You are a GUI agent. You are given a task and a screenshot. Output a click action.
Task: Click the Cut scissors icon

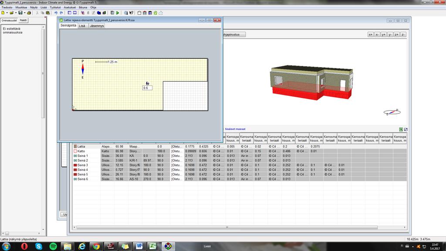coord(37,13)
